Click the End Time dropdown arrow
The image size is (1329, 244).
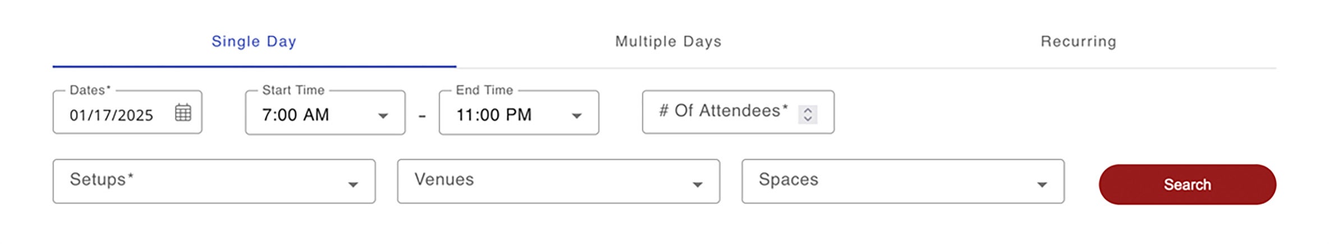tap(576, 116)
